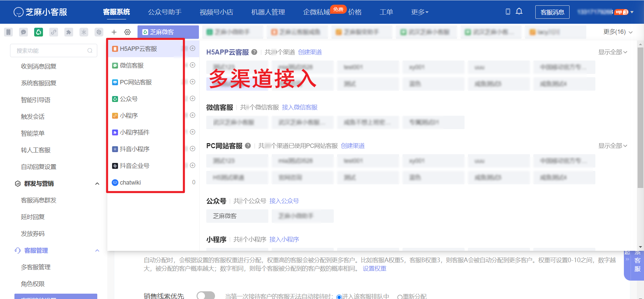Open 转人工客服 in sidebar
Screen dimensions: 644x299
pyautogui.click(x=36, y=150)
